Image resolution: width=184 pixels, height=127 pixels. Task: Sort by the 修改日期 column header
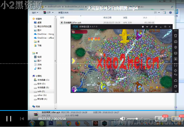[107, 18]
